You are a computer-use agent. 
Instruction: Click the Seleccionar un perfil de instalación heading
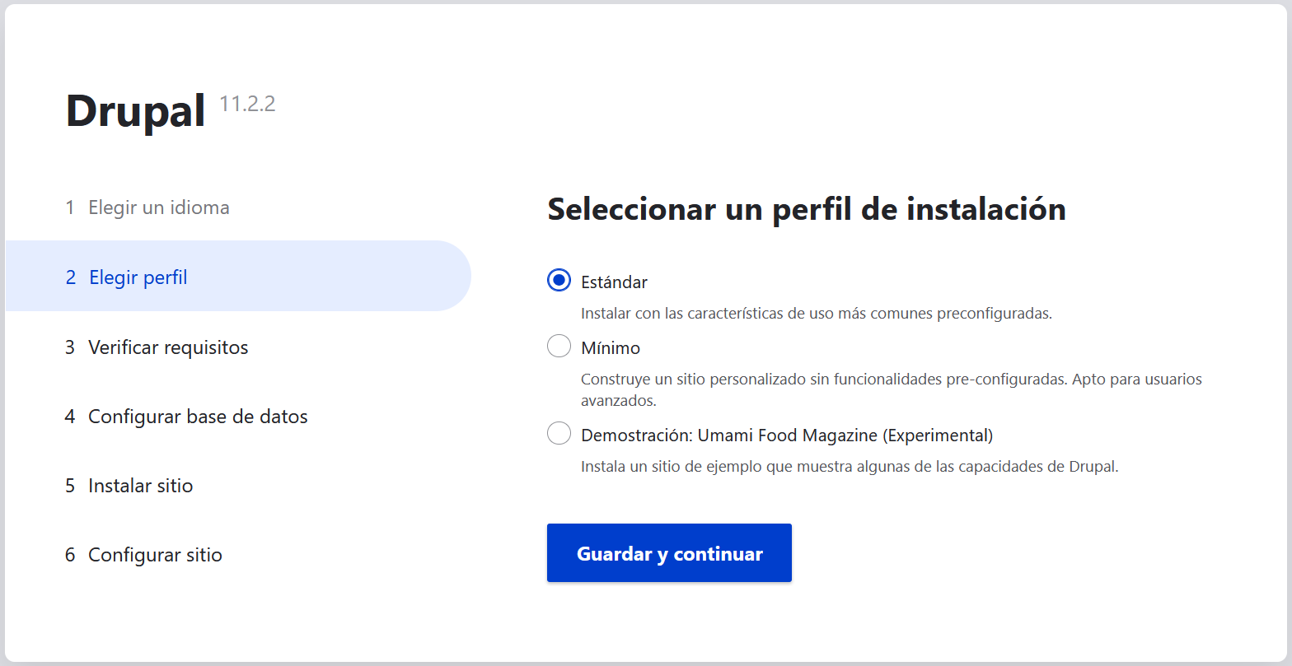[807, 209]
